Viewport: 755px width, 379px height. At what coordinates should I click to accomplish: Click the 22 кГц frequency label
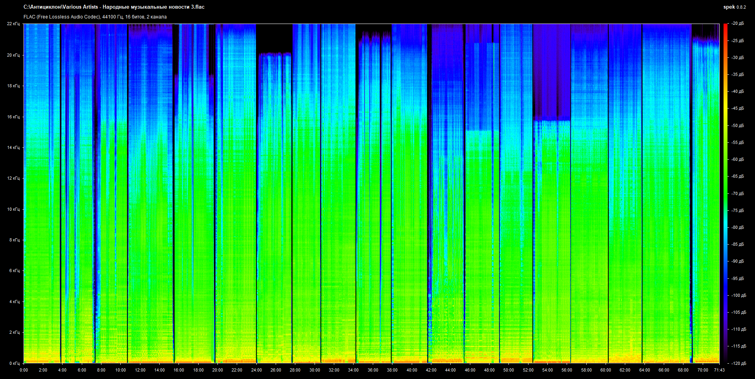pyautogui.click(x=13, y=24)
